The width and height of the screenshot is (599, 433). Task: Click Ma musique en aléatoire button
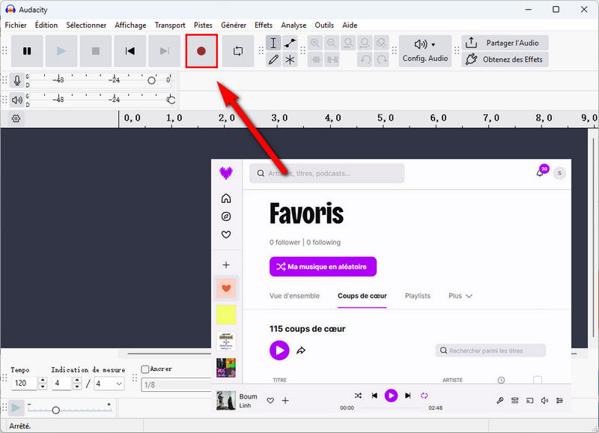coord(323,267)
